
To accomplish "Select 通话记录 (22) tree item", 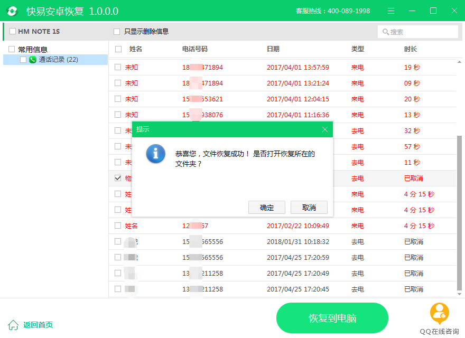I will click(x=58, y=60).
